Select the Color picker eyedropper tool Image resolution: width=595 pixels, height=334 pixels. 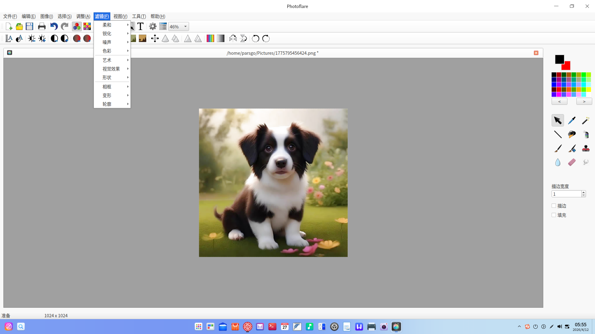tap(572, 120)
